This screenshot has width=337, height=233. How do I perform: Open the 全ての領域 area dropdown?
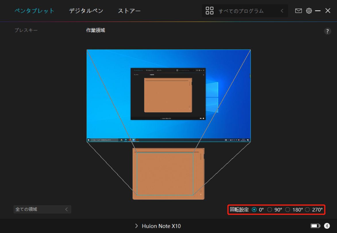pyautogui.click(x=42, y=209)
